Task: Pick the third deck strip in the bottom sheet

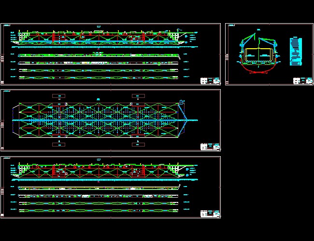Action: pos(99,203)
